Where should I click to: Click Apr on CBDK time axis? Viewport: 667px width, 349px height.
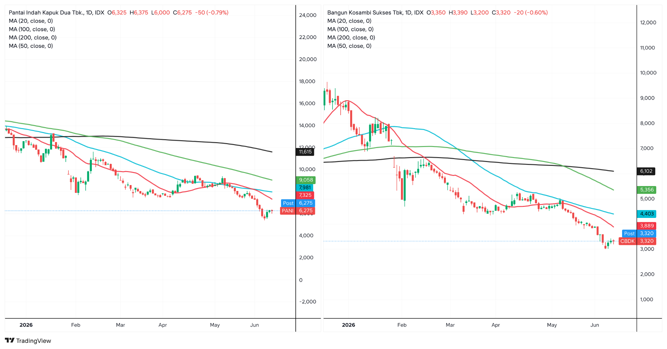point(496,325)
